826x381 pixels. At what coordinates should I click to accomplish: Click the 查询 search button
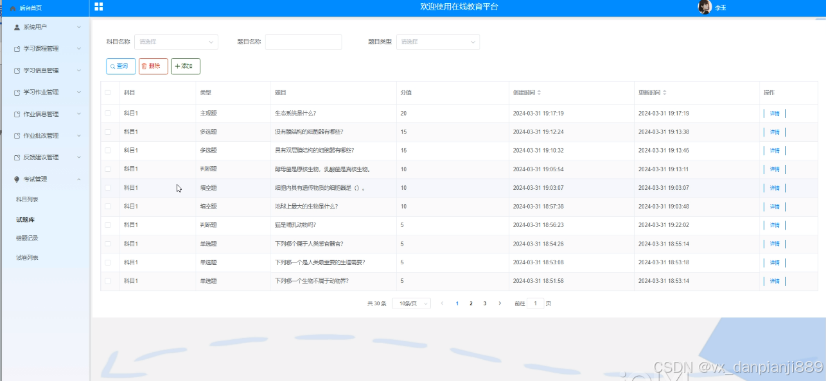(121, 66)
